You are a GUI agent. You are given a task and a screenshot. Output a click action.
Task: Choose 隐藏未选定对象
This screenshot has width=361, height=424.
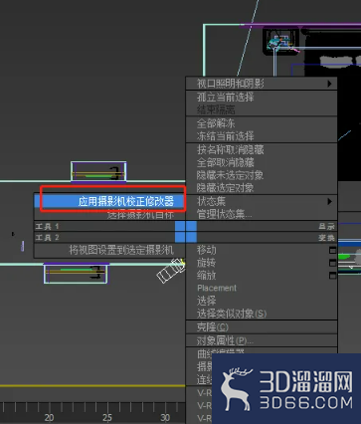(x=262, y=175)
